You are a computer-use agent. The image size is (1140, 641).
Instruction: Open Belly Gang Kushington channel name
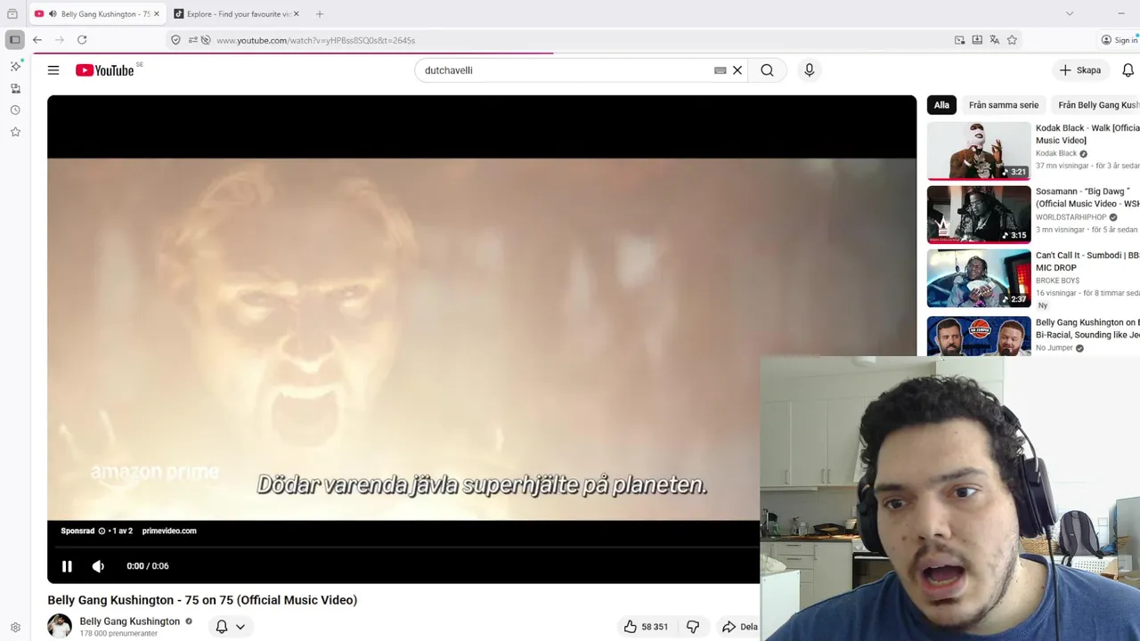pyautogui.click(x=130, y=621)
